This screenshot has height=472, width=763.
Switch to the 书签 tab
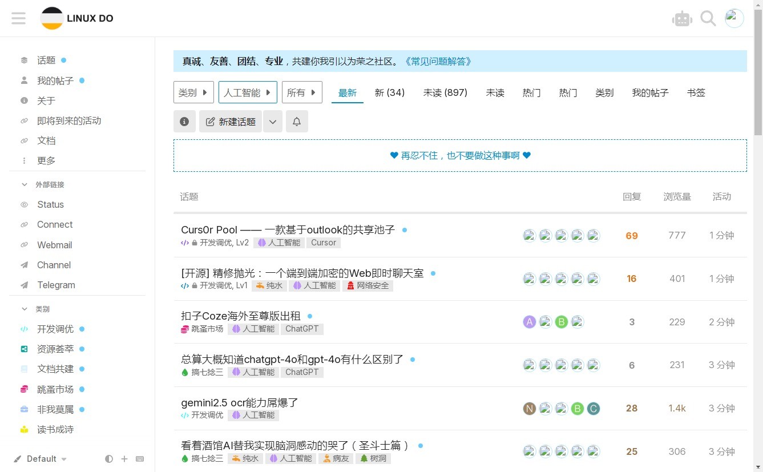[696, 92]
